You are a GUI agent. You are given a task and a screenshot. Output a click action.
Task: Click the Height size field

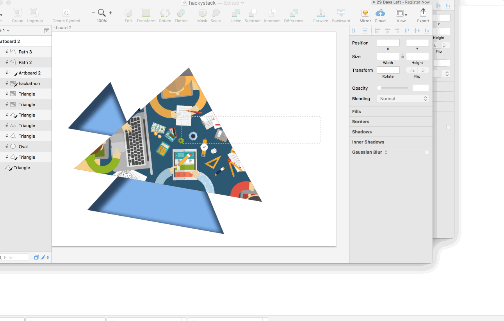tap(417, 57)
